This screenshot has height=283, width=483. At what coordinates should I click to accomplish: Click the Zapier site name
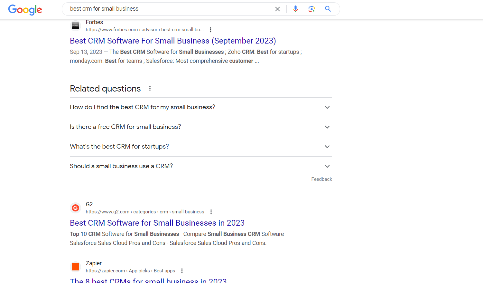pyautogui.click(x=94, y=263)
